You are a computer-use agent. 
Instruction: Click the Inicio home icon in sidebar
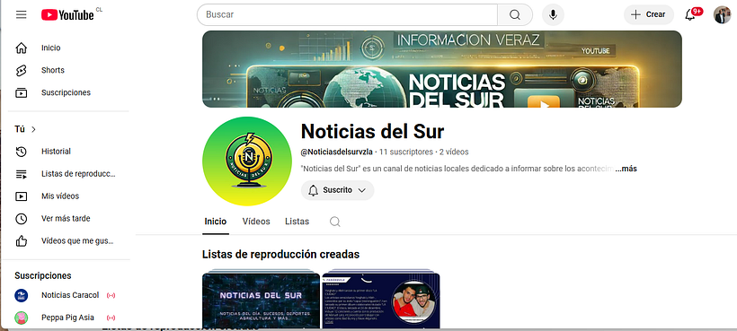tap(22, 48)
